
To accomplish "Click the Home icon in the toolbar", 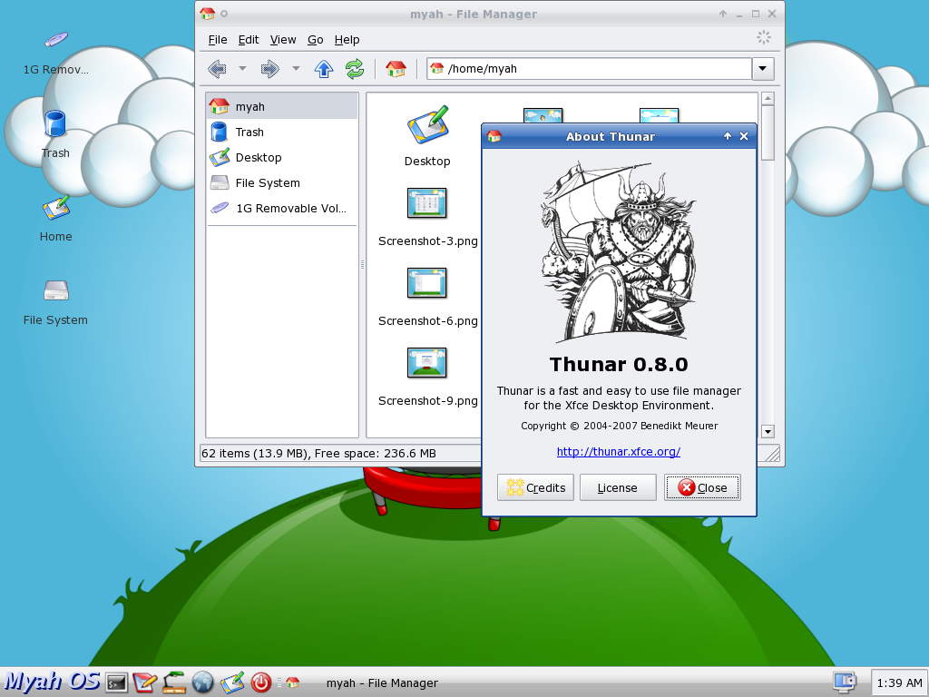I will point(396,69).
